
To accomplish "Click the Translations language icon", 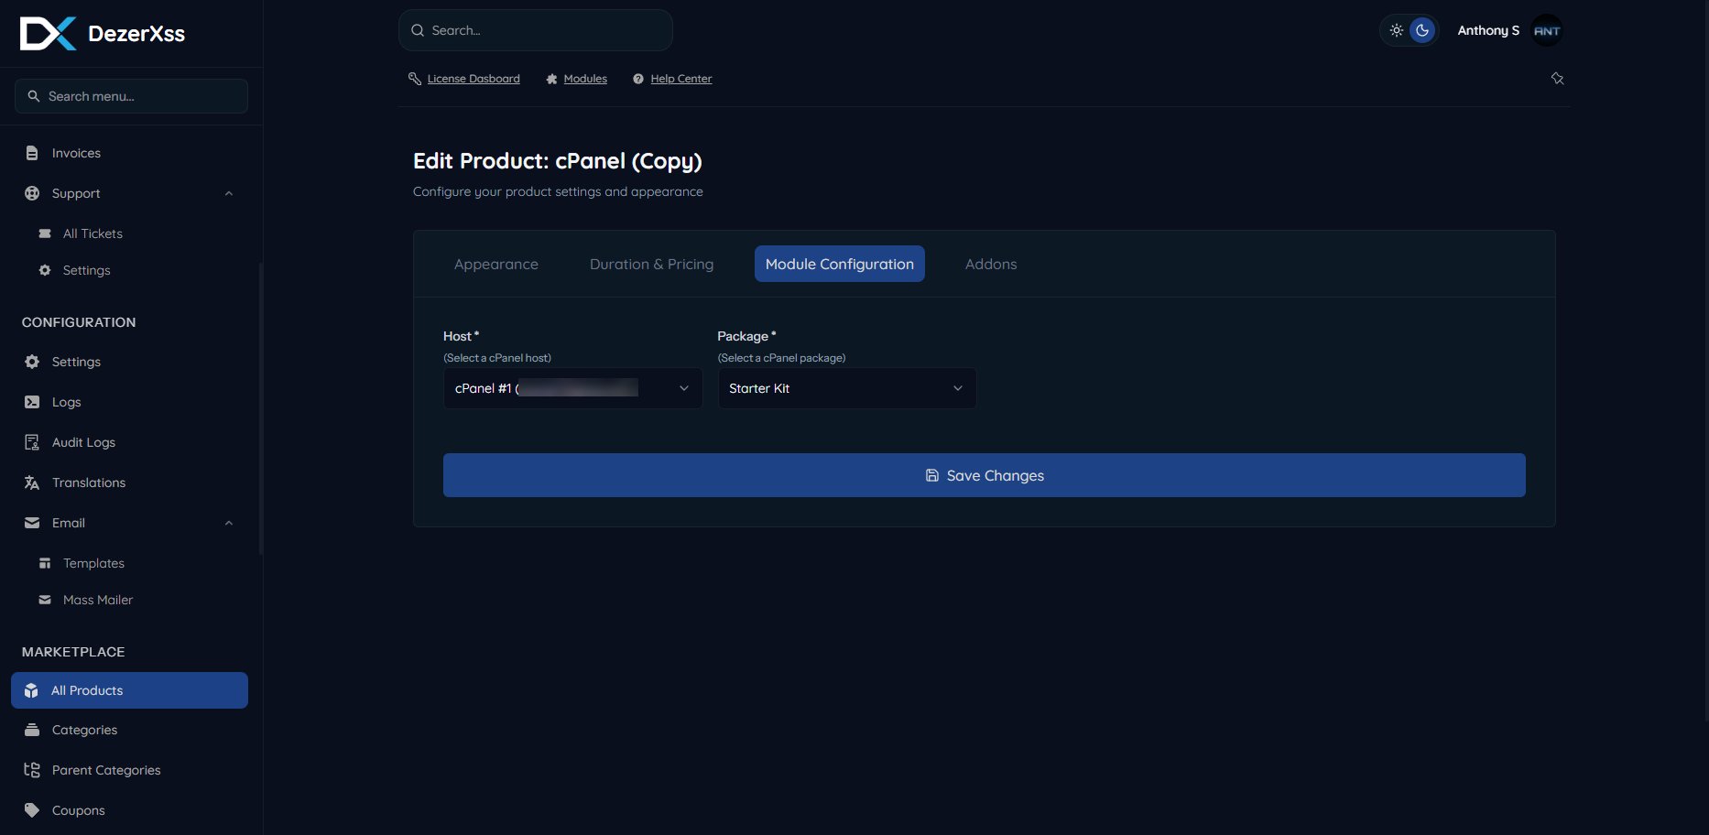I will coord(32,483).
